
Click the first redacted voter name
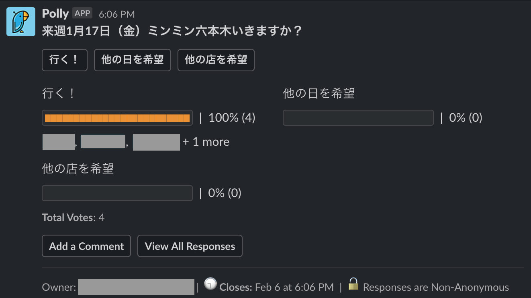[58, 142]
